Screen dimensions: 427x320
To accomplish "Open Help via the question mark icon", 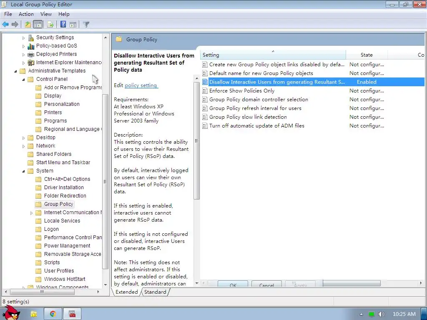I will 63,25.
